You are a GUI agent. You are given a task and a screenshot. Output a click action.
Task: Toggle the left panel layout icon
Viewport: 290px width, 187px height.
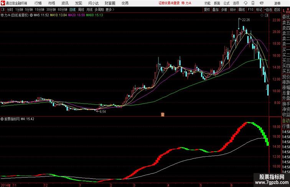pyautogui.click(x=3, y=10)
